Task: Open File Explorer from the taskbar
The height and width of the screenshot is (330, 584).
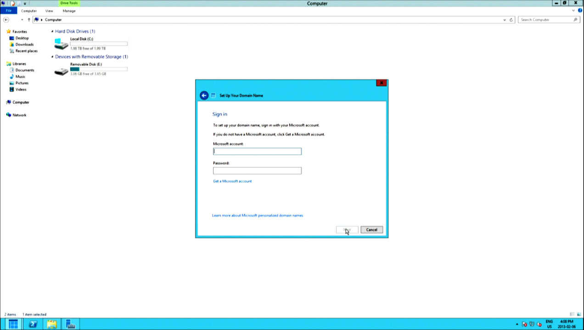Action: (51, 324)
